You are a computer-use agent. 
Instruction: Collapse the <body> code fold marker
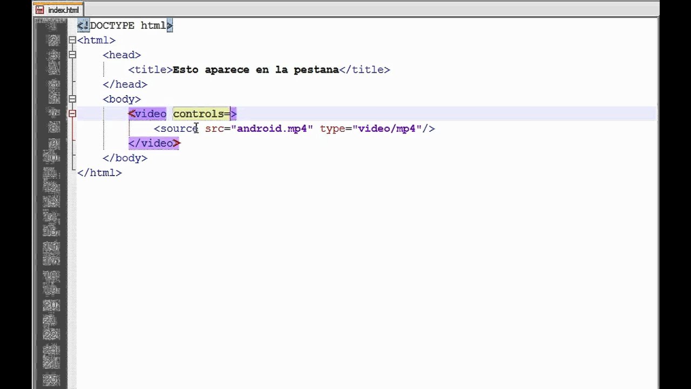click(72, 99)
